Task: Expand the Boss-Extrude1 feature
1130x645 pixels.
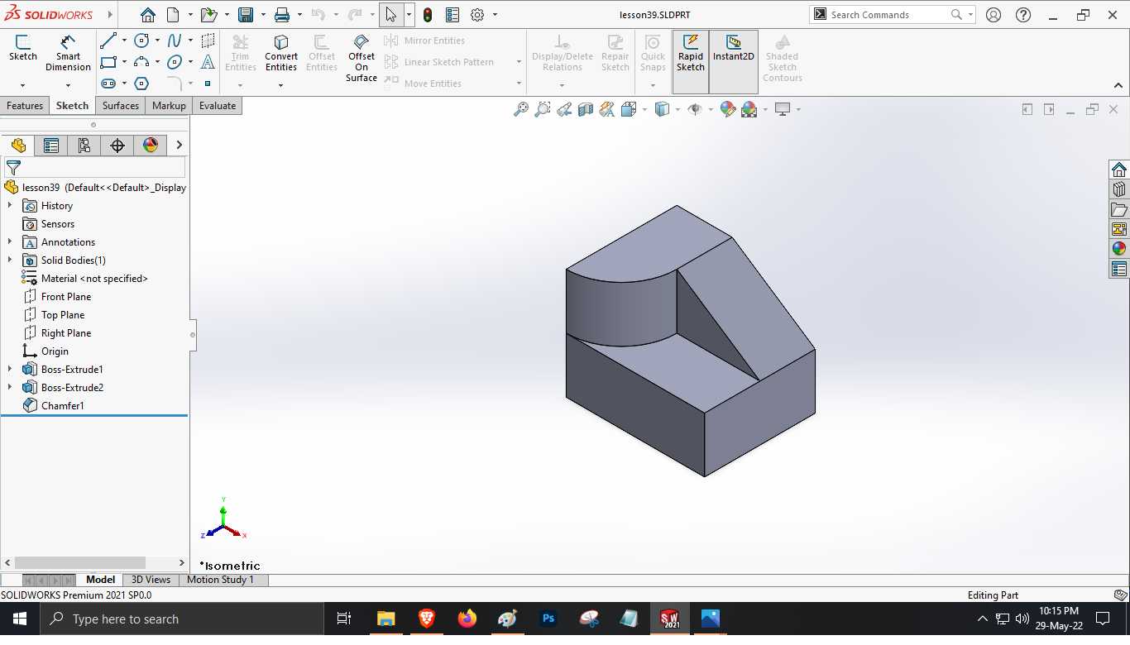Action: click(10, 369)
